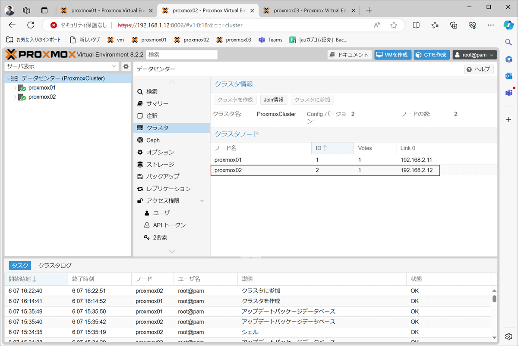Screen dimensions: 518x346
Task: Switch to the Tasks tab
Action: (x=20, y=265)
